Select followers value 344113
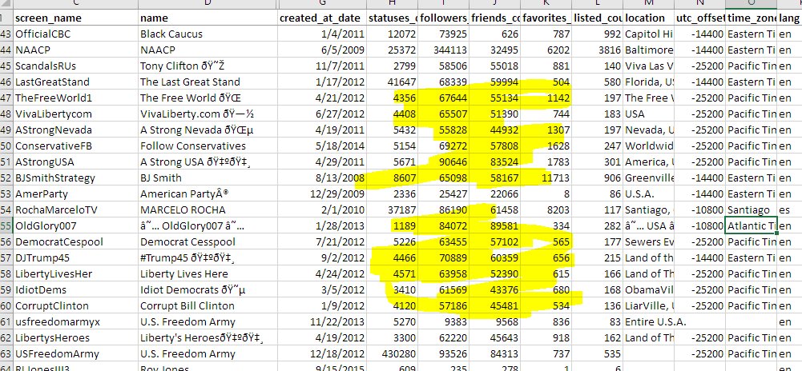Image resolution: width=802 pixels, height=371 pixels. click(x=444, y=50)
